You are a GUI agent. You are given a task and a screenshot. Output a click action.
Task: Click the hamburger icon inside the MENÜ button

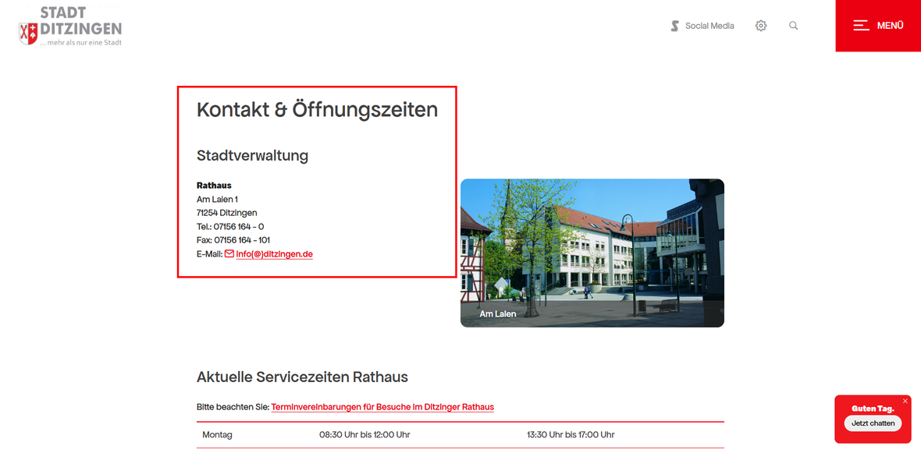click(861, 25)
